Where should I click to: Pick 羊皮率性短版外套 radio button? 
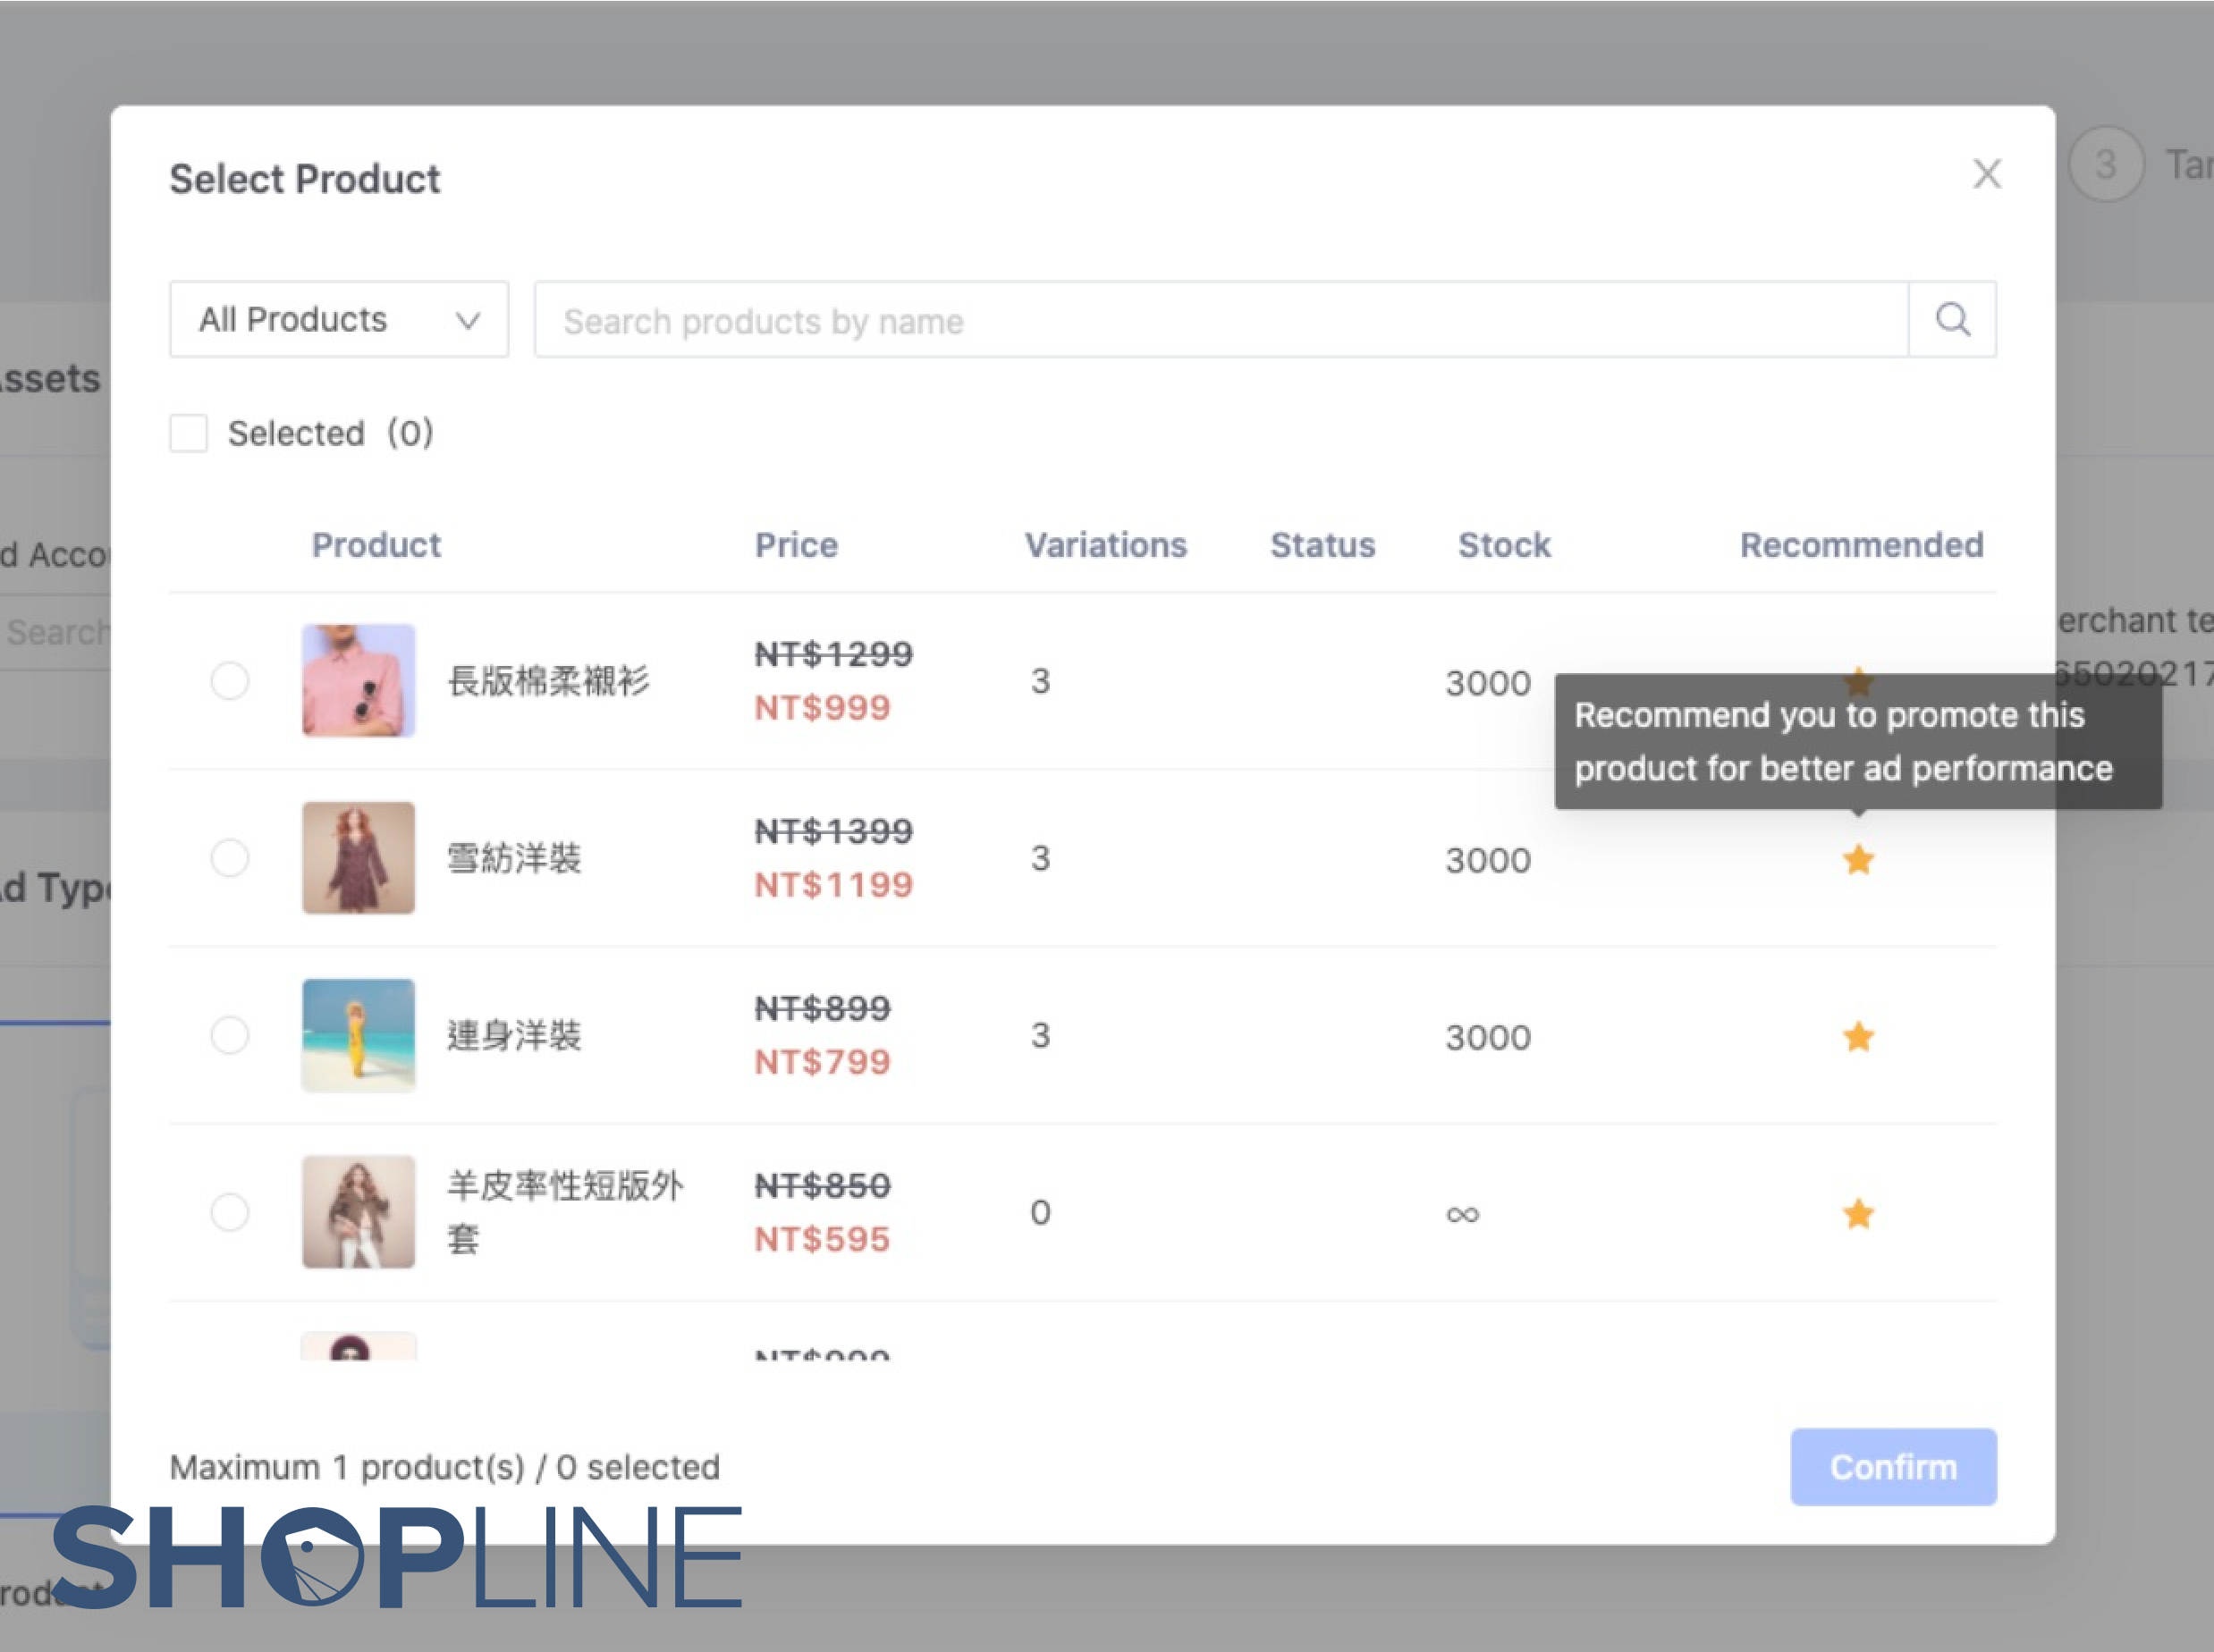click(x=230, y=1212)
